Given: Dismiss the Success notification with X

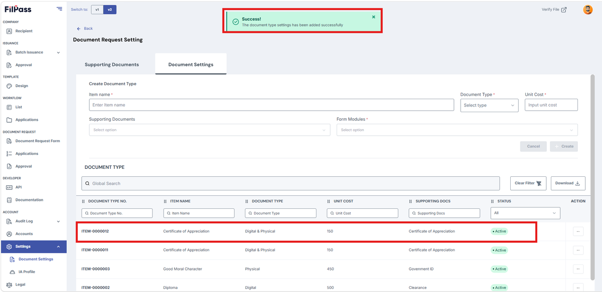Looking at the screenshot, I should (373, 17).
